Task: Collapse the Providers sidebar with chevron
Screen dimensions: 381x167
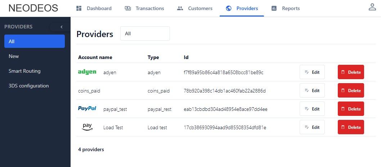Action: click(62, 27)
